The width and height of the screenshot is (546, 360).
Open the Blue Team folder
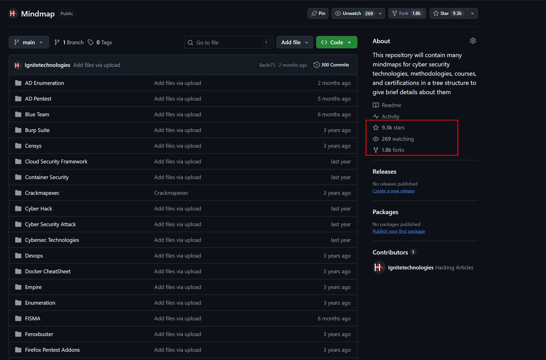[x=37, y=114]
